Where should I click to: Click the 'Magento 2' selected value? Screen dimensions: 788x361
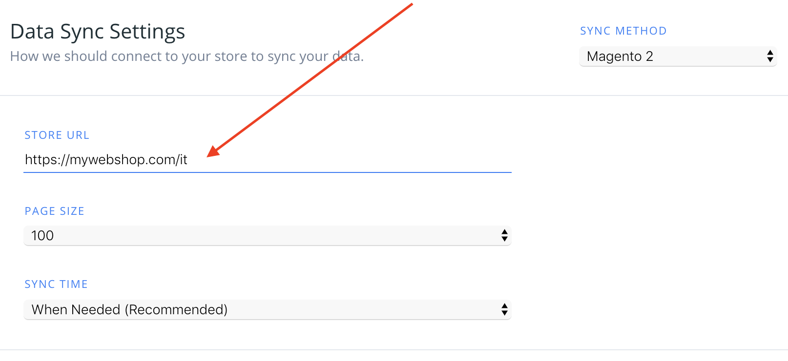tap(620, 57)
